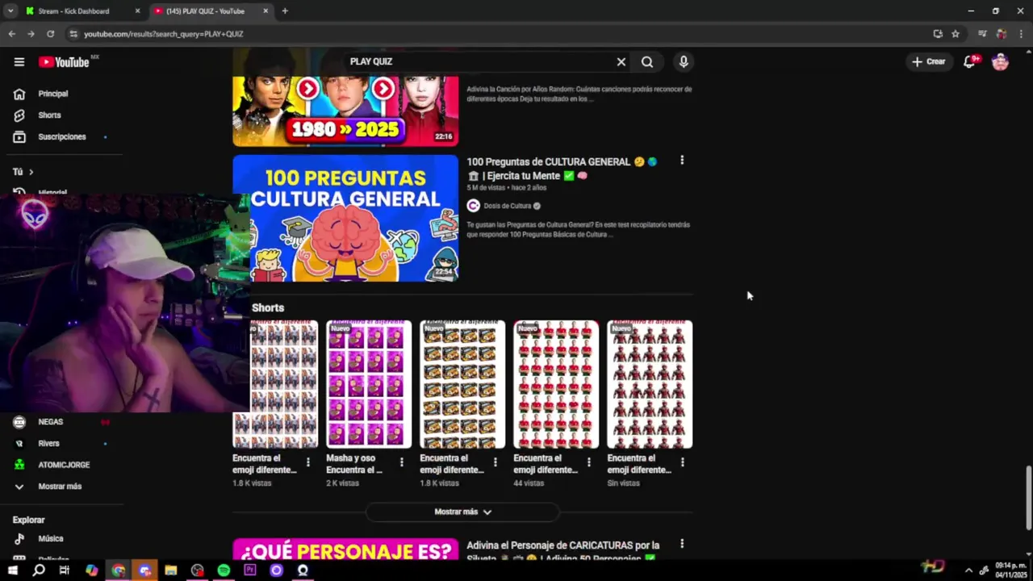
Task: Open the YouTube account avatar menu
Action: coord(1000,62)
